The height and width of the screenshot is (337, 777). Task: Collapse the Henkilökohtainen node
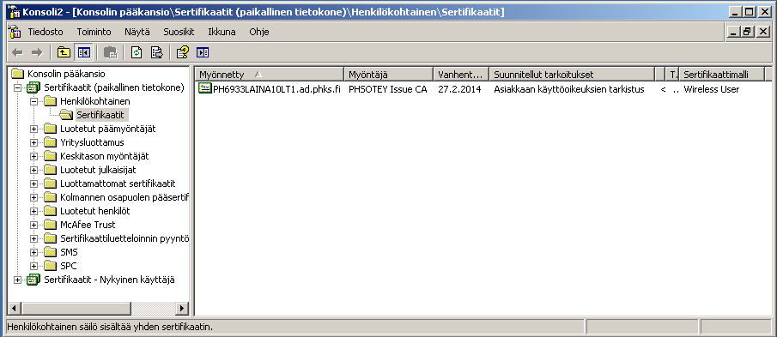[x=33, y=101]
